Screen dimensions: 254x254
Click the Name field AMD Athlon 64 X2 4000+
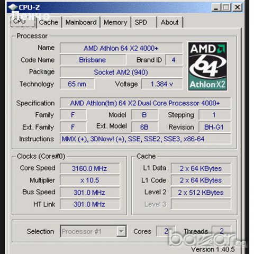pos(121,48)
